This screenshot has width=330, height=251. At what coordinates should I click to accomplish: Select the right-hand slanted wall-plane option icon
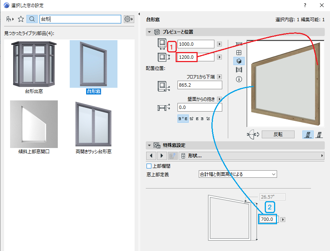[319, 135]
